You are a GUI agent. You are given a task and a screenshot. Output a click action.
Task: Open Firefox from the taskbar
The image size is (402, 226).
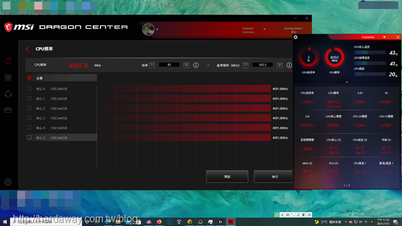[159, 222]
